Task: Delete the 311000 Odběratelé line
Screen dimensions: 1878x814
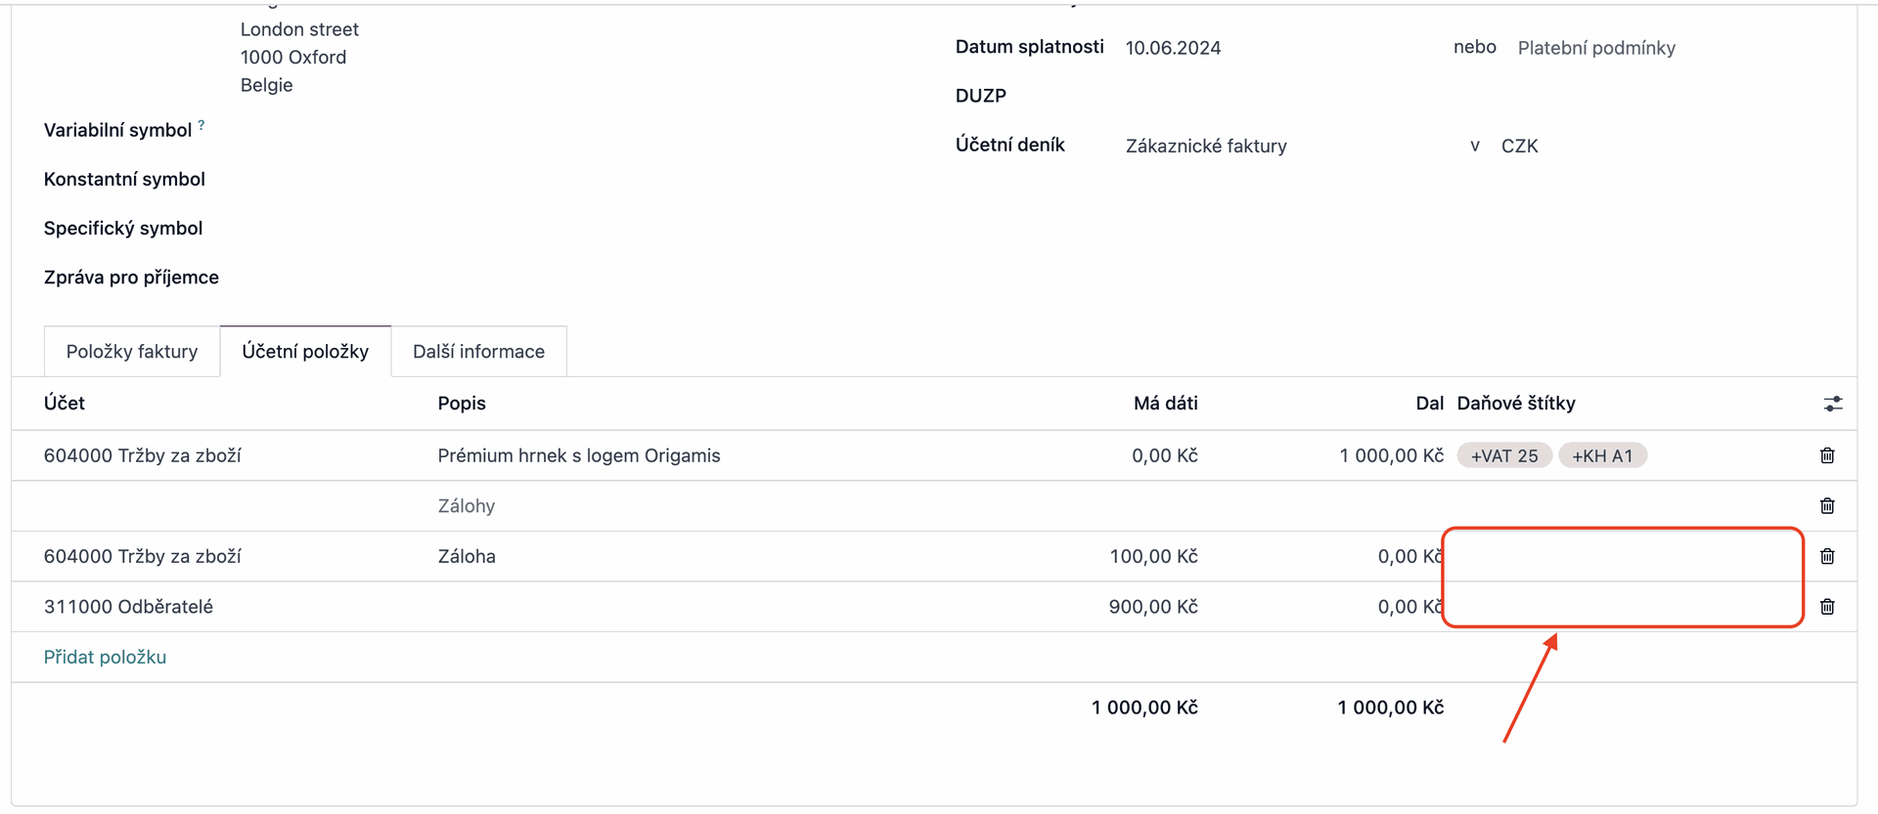Action: click(x=1827, y=607)
